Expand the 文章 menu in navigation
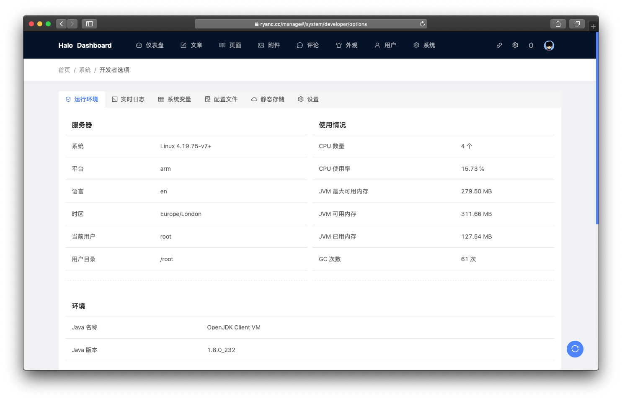The image size is (622, 401). pyautogui.click(x=191, y=45)
